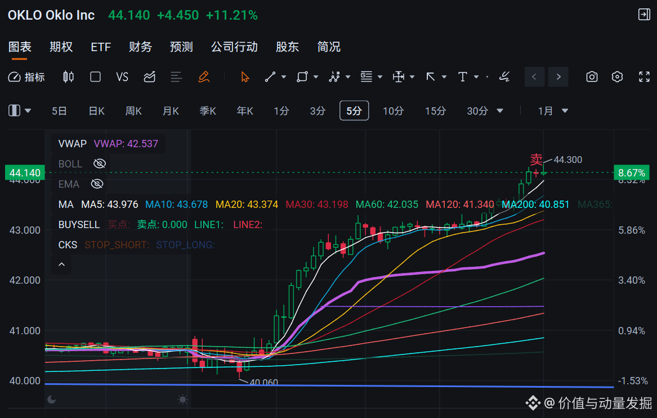Expand measurement tool dropdown arrow
This screenshot has width=657, height=418.
click(x=412, y=77)
